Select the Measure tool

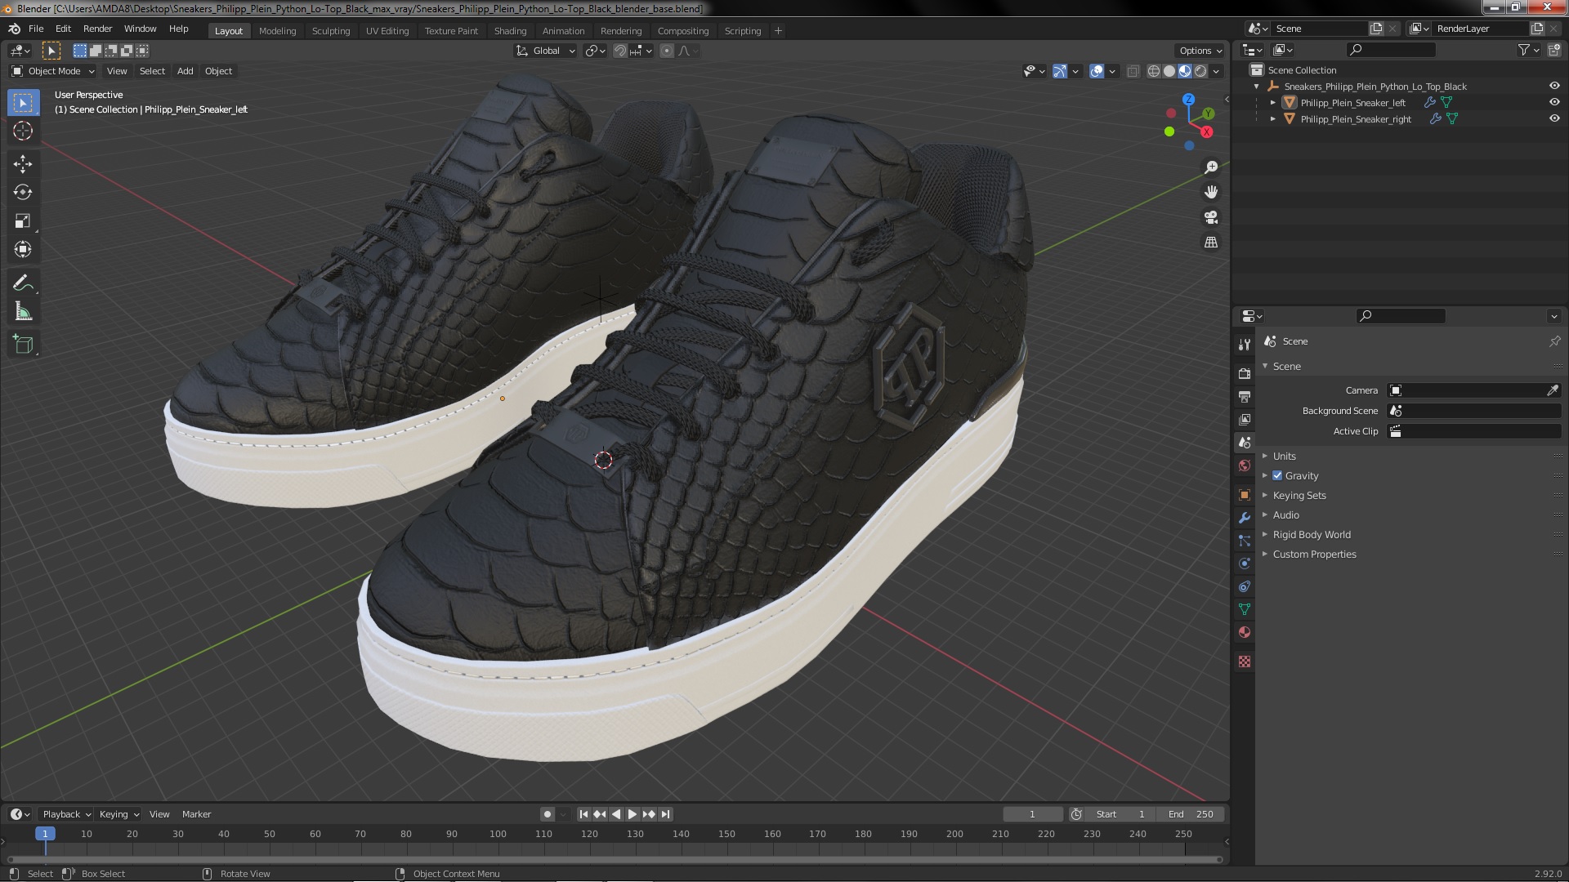coord(23,312)
